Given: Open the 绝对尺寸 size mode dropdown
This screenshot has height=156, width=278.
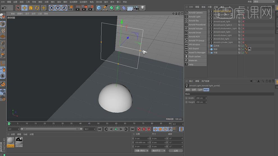Looking at the screenshot, I should point(159,151).
